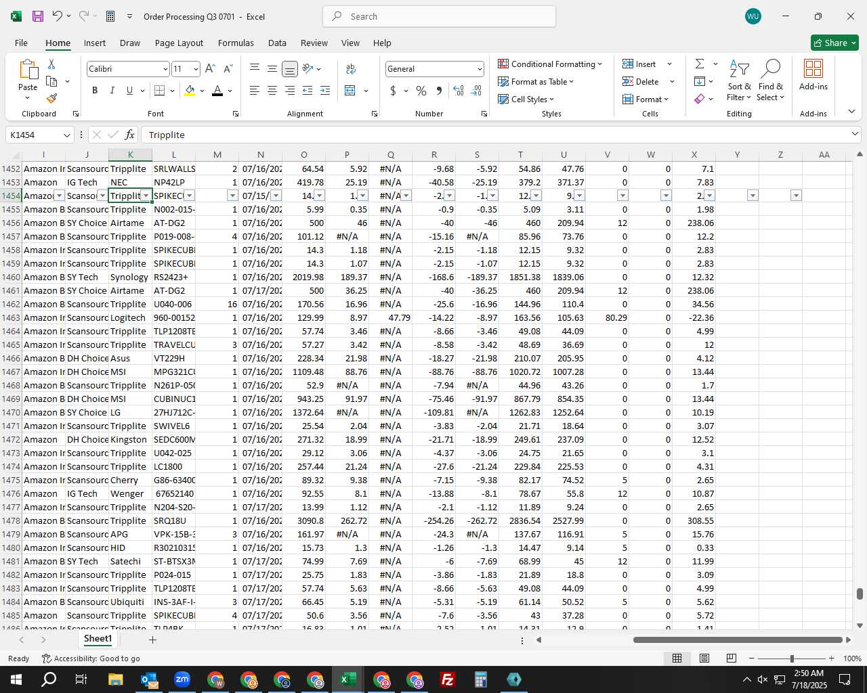Expand the Name Box dropdown arrow

pos(66,135)
